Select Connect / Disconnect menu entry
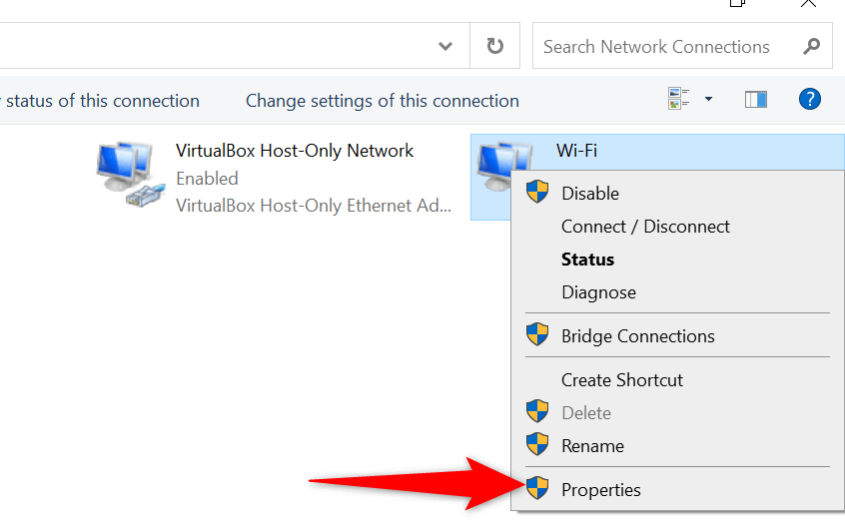 [x=645, y=227]
